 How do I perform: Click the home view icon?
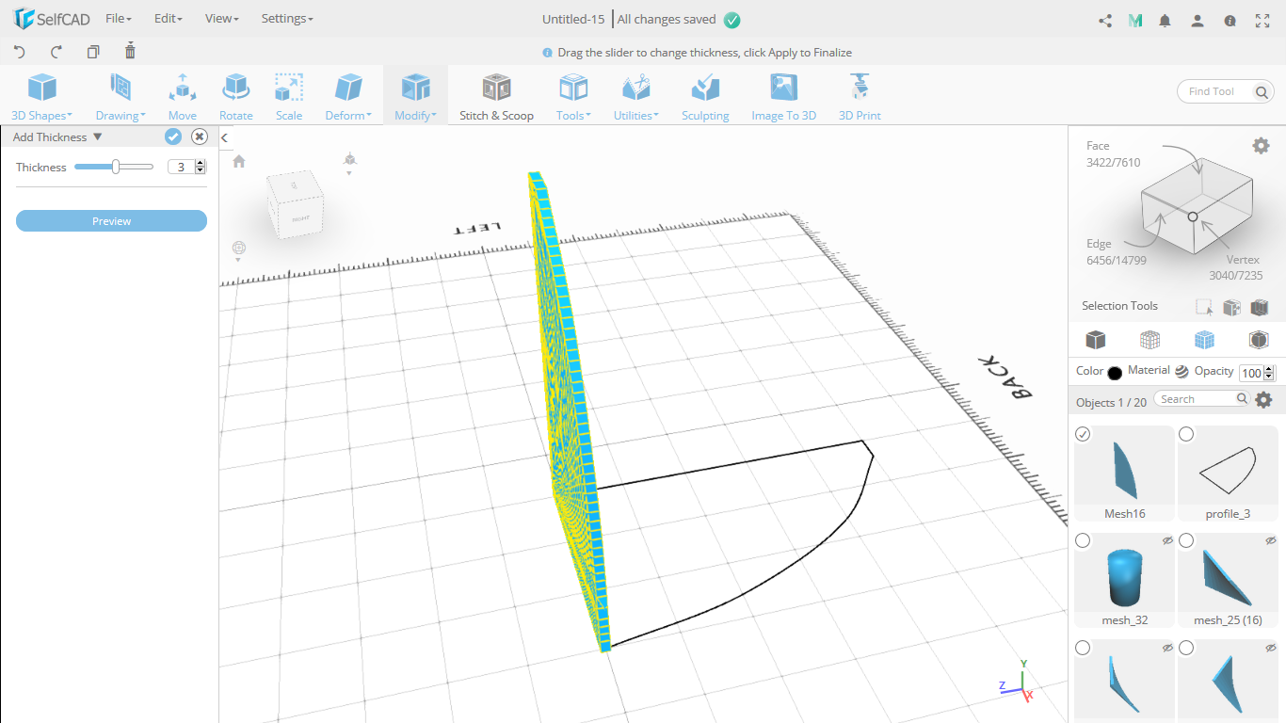coord(239,161)
